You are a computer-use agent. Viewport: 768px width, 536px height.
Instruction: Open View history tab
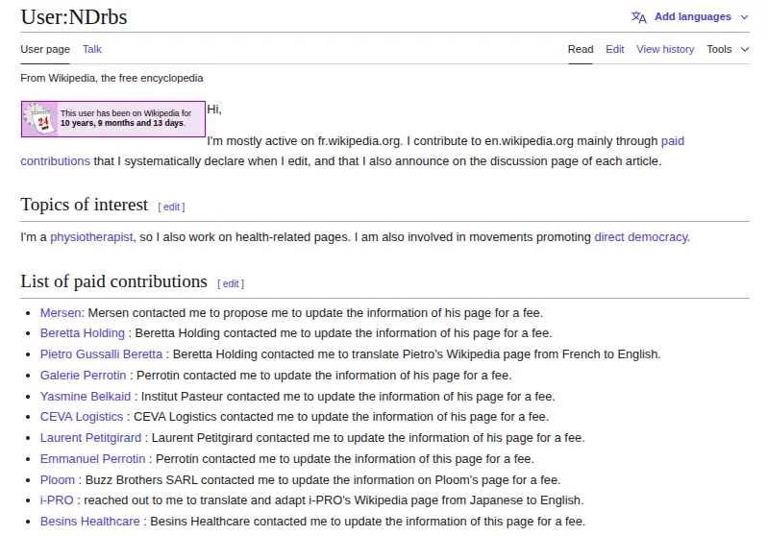coord(665,49)
